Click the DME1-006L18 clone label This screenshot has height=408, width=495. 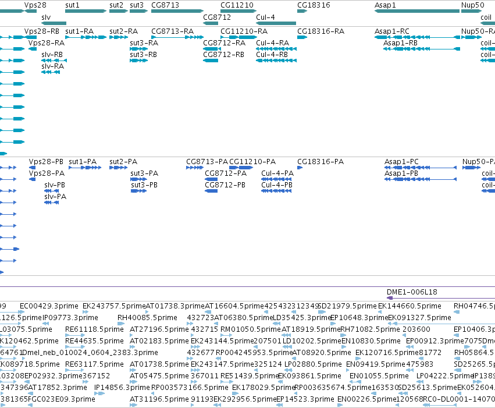click(x=412, y=292)
